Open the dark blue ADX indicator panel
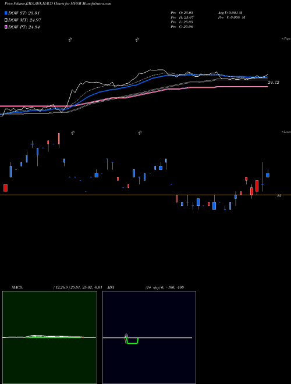Screen dimensions: 291x384 (149, 337)
